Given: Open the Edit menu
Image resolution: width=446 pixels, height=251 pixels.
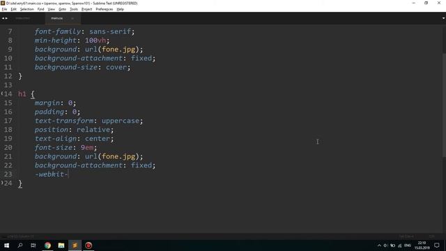Looking at the screenshot, I should coord(13,9).
